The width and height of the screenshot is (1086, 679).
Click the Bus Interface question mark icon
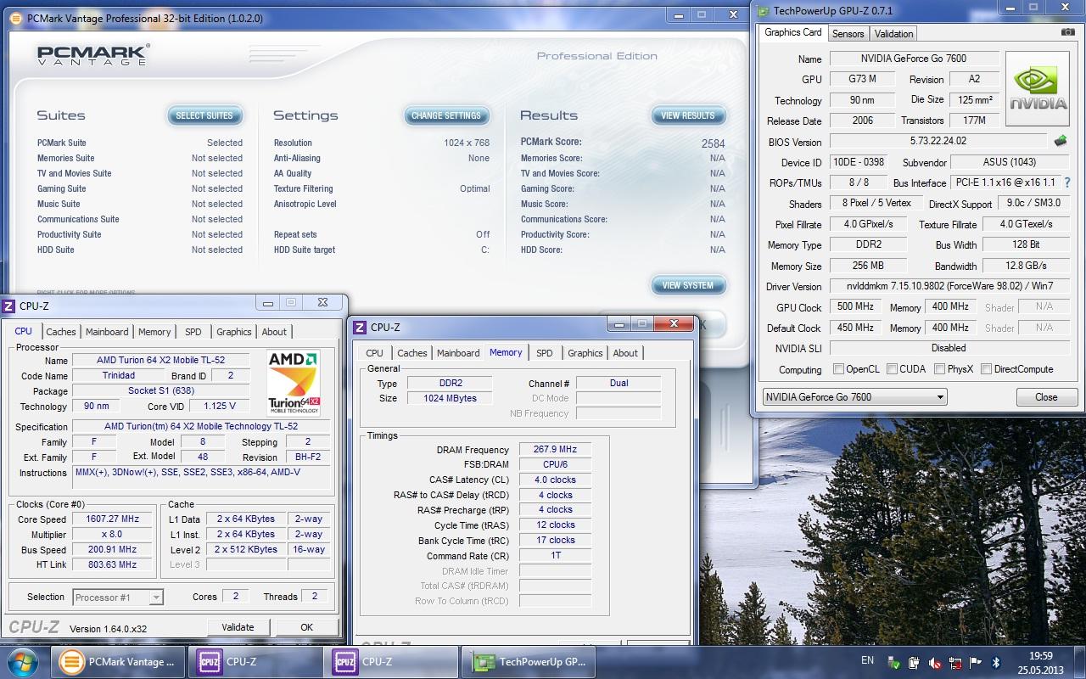pos(1066,182)
